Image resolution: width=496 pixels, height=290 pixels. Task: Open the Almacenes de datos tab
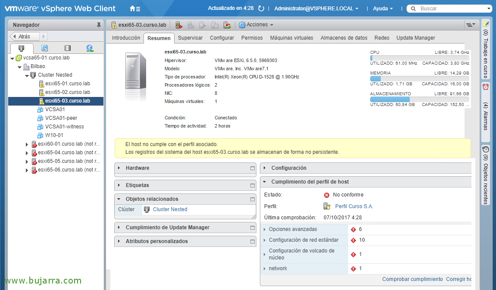pyautogui.click(x=344, y=37)
